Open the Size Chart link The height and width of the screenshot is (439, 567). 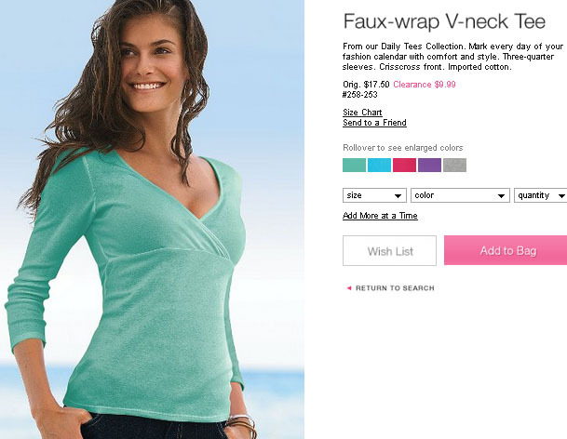point(362,113)
